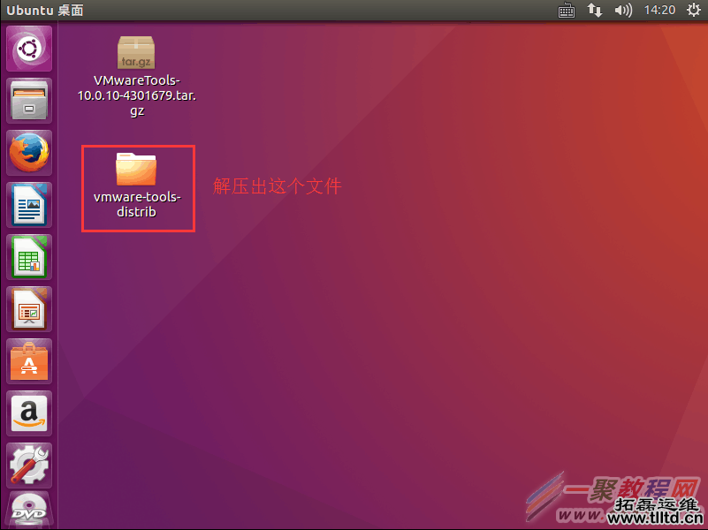Screen dimensions: 708x530
Task: Click the DVD disc icon in launcher
Action: [28, 511]
